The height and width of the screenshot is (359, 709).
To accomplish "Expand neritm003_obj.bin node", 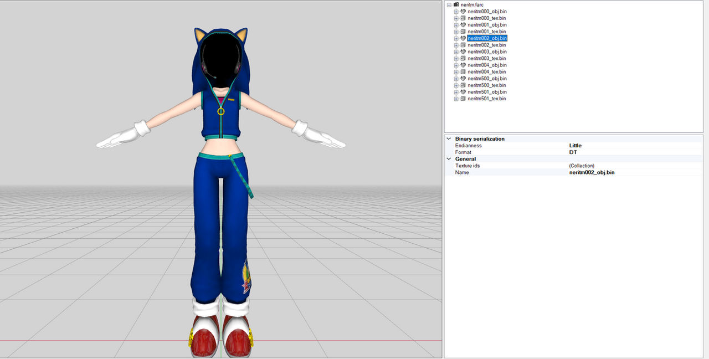I will click(456, 52).
